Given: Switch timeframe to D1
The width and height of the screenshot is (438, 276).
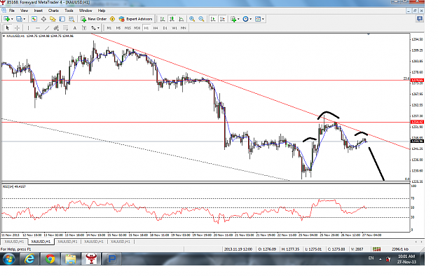Looking at the screenshot, I should (165, 28).
